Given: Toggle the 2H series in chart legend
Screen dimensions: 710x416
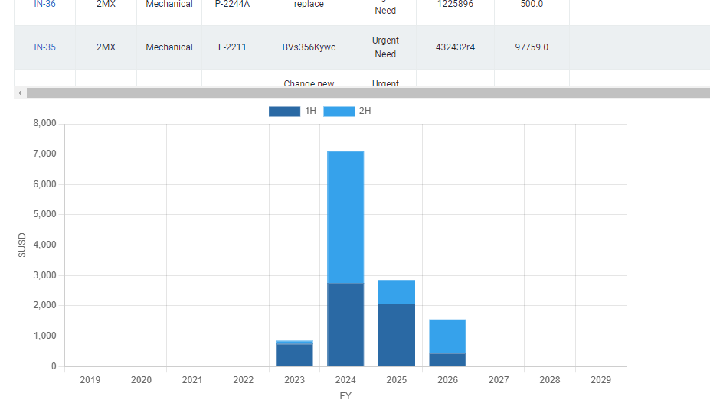Looking at the screenshot, I should pos(347,112).
